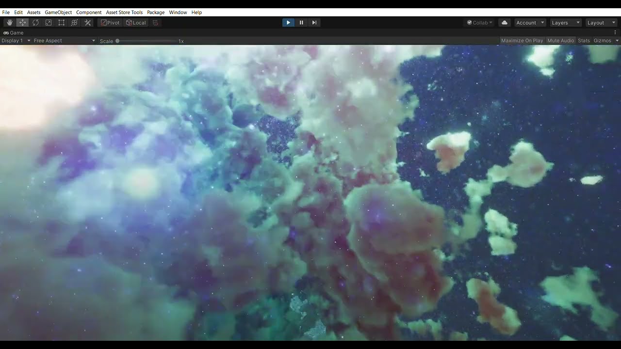Select the combined Transform tool

[x=75, y=23]
